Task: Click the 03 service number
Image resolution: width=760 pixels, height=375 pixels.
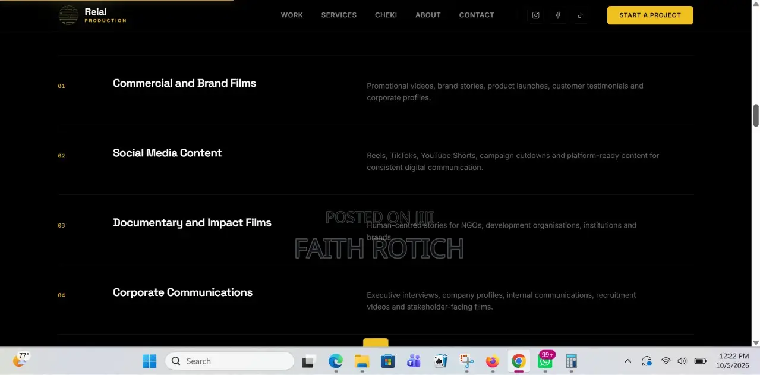Action: click(61, 225)
